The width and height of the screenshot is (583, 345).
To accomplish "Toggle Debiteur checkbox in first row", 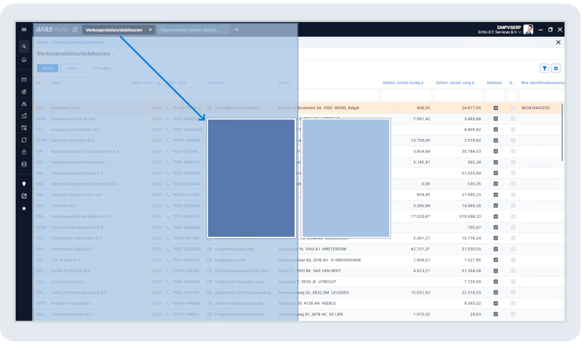I will click(496, 108).
